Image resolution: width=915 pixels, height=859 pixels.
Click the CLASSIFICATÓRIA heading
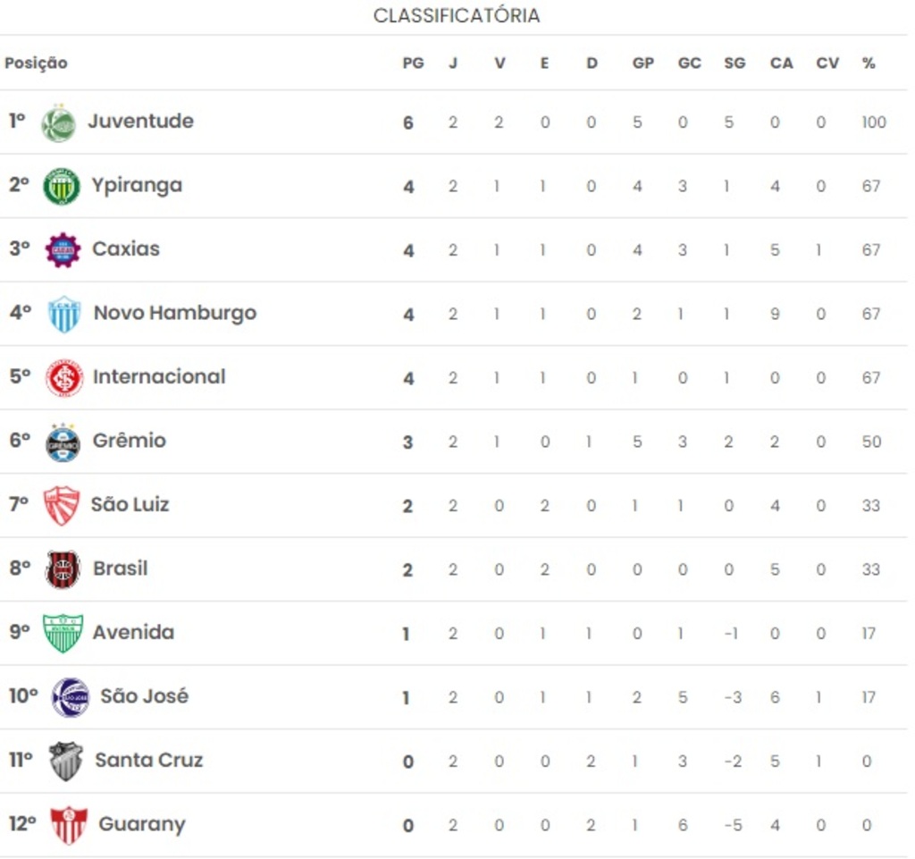coord(457,16)
